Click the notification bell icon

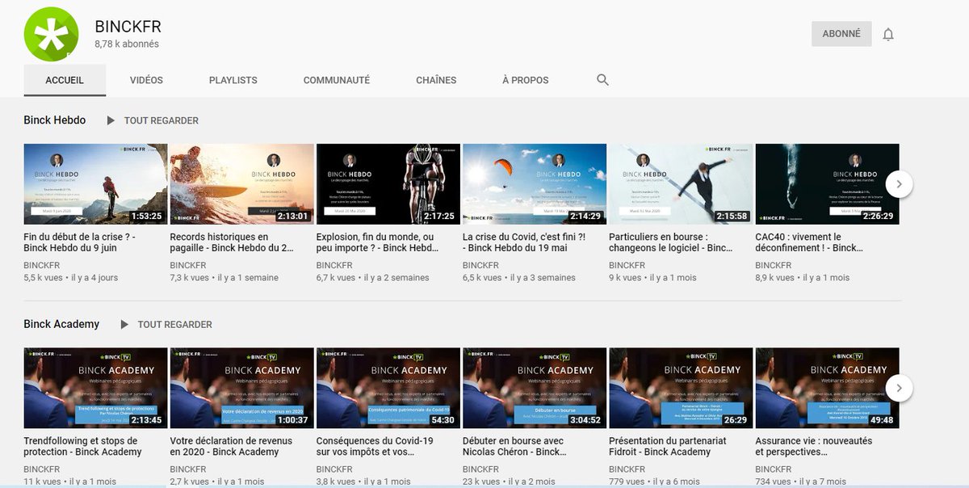pos(888,35)
